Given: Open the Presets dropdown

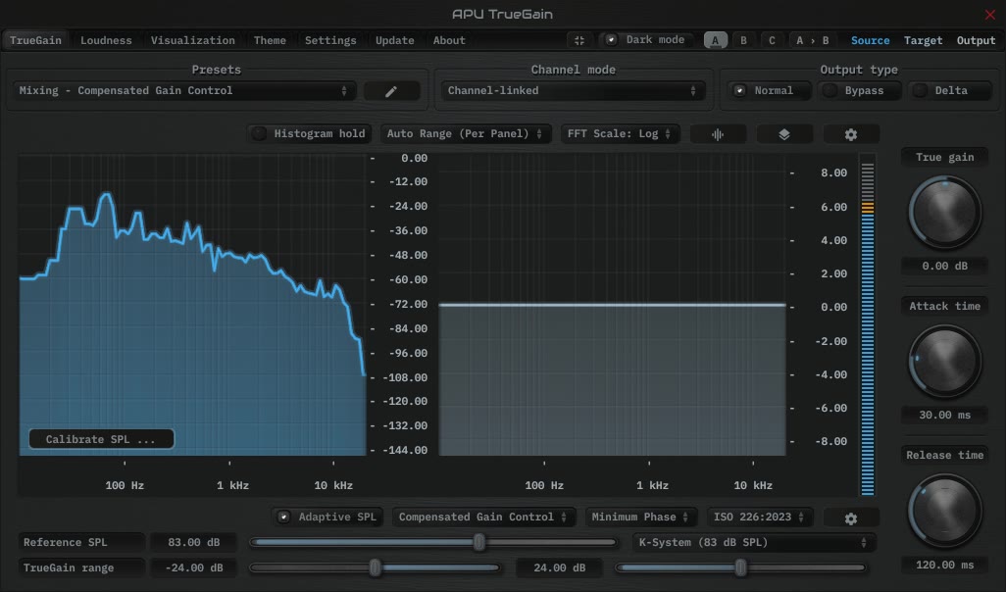Looking at the screenshot, I should tap(184, 91).
